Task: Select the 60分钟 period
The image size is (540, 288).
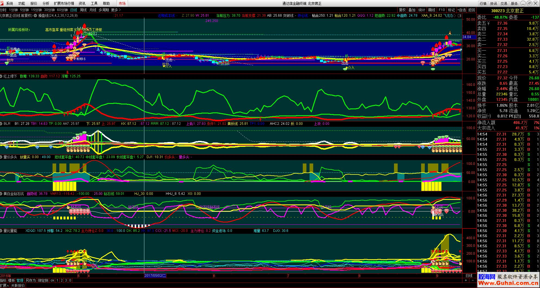Action: (62, 10)
